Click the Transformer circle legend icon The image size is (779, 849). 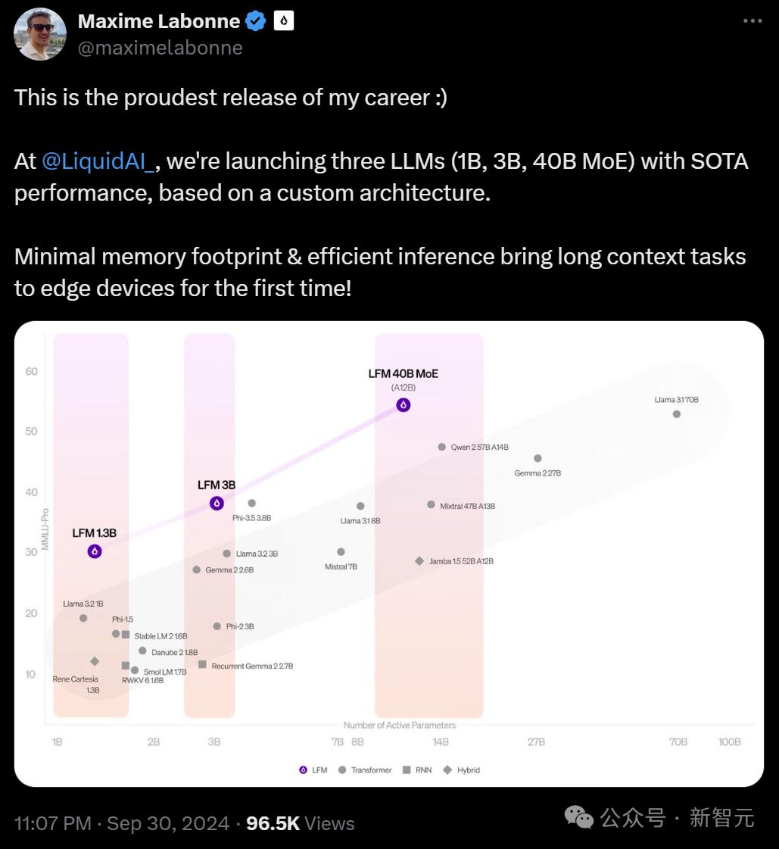[342, 770]
